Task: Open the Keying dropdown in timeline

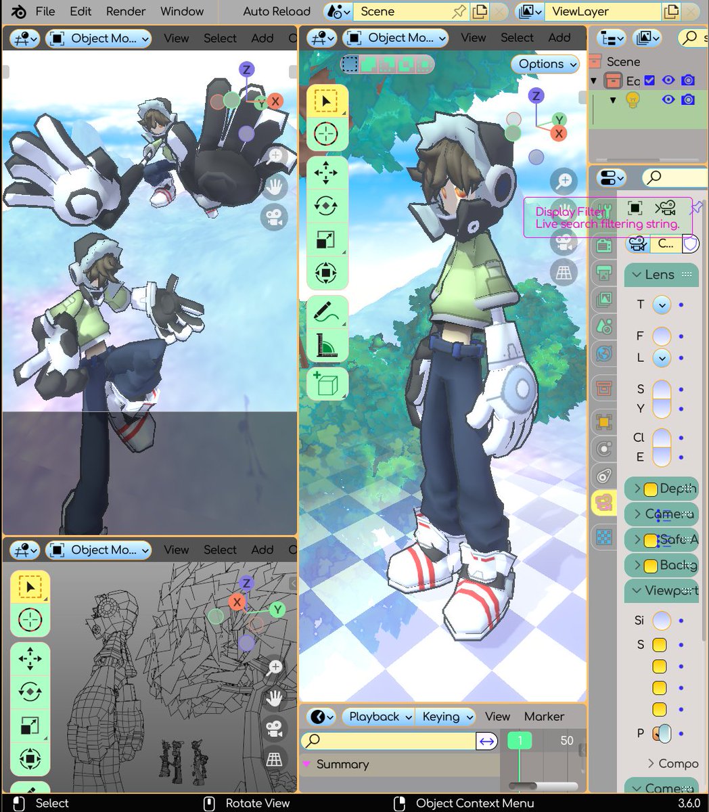Action: coord(447,717)
